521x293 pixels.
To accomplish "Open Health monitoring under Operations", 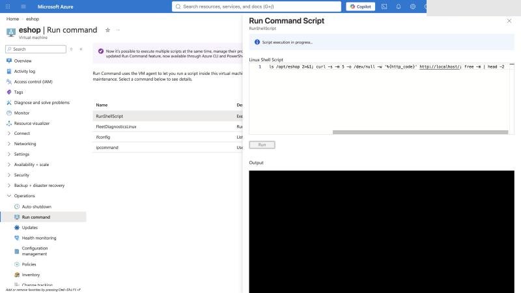I will point(39,238).
